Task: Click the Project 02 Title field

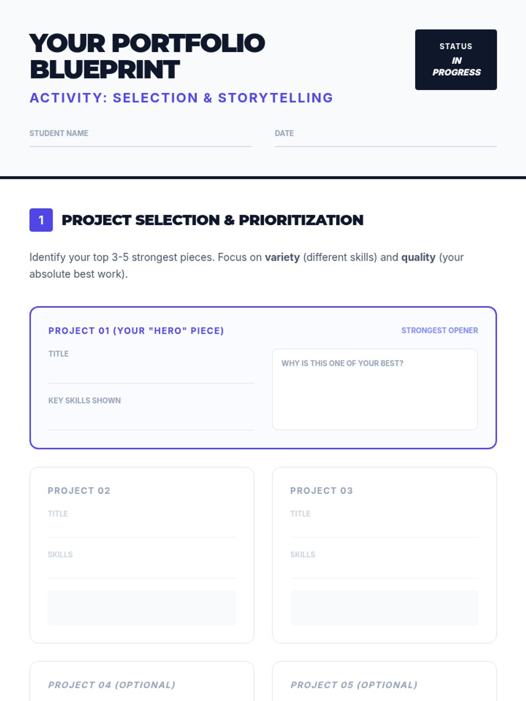Action: coord(142,523)
